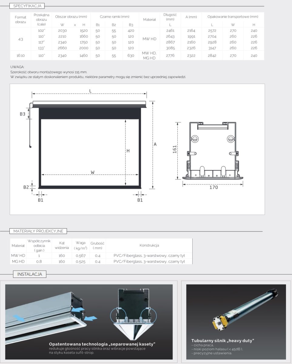This screenshot has width=292, height=364.
Task: Click the A total height label on the diagram
Action: 155,144
